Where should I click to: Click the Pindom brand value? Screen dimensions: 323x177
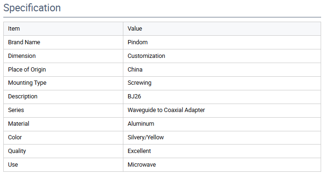click(137, 42)
